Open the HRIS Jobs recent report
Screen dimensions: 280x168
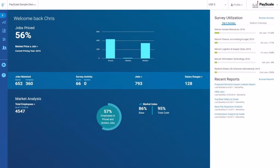click(220, 92)
